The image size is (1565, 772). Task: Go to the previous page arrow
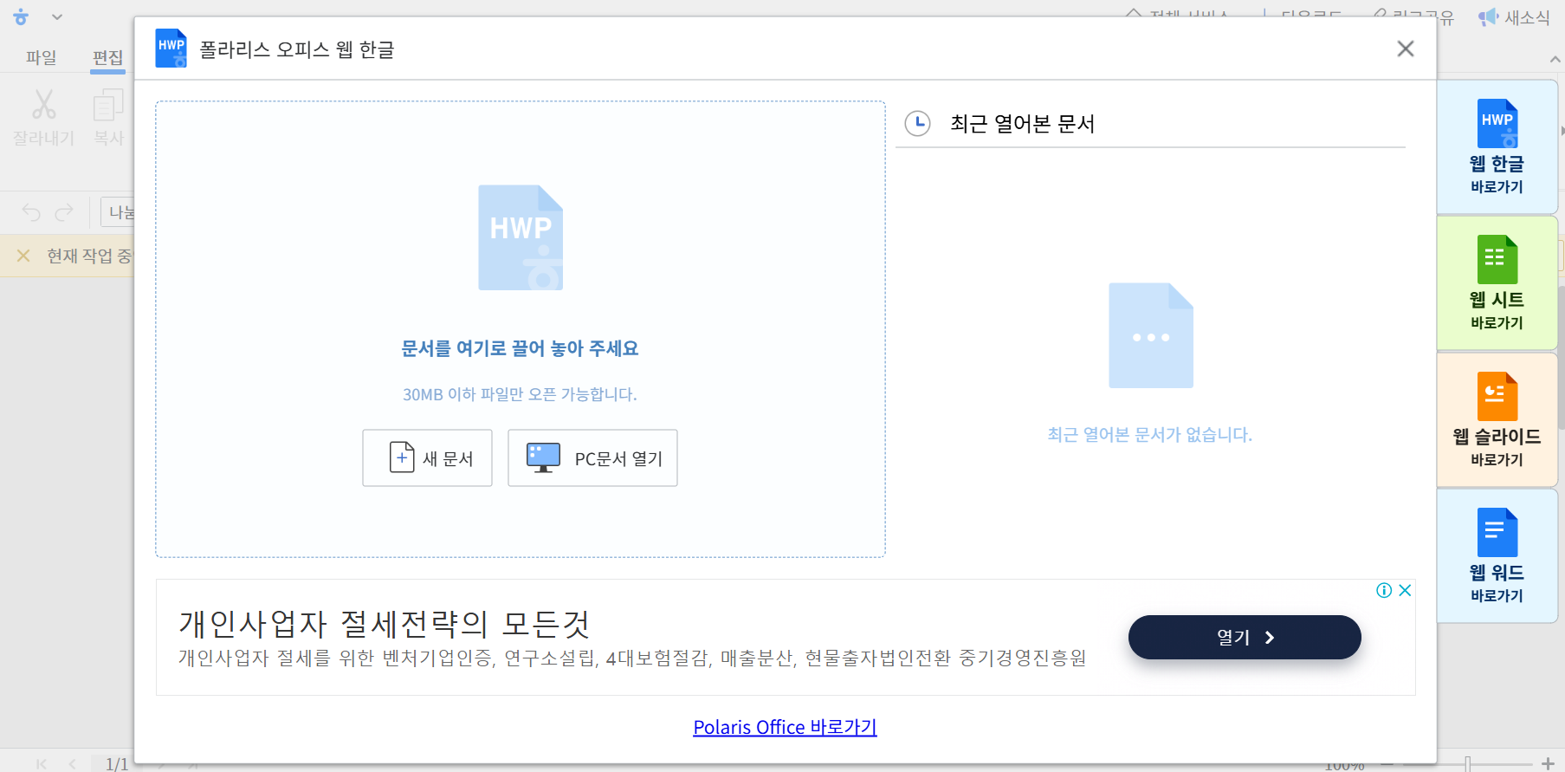tap(73, 763)
